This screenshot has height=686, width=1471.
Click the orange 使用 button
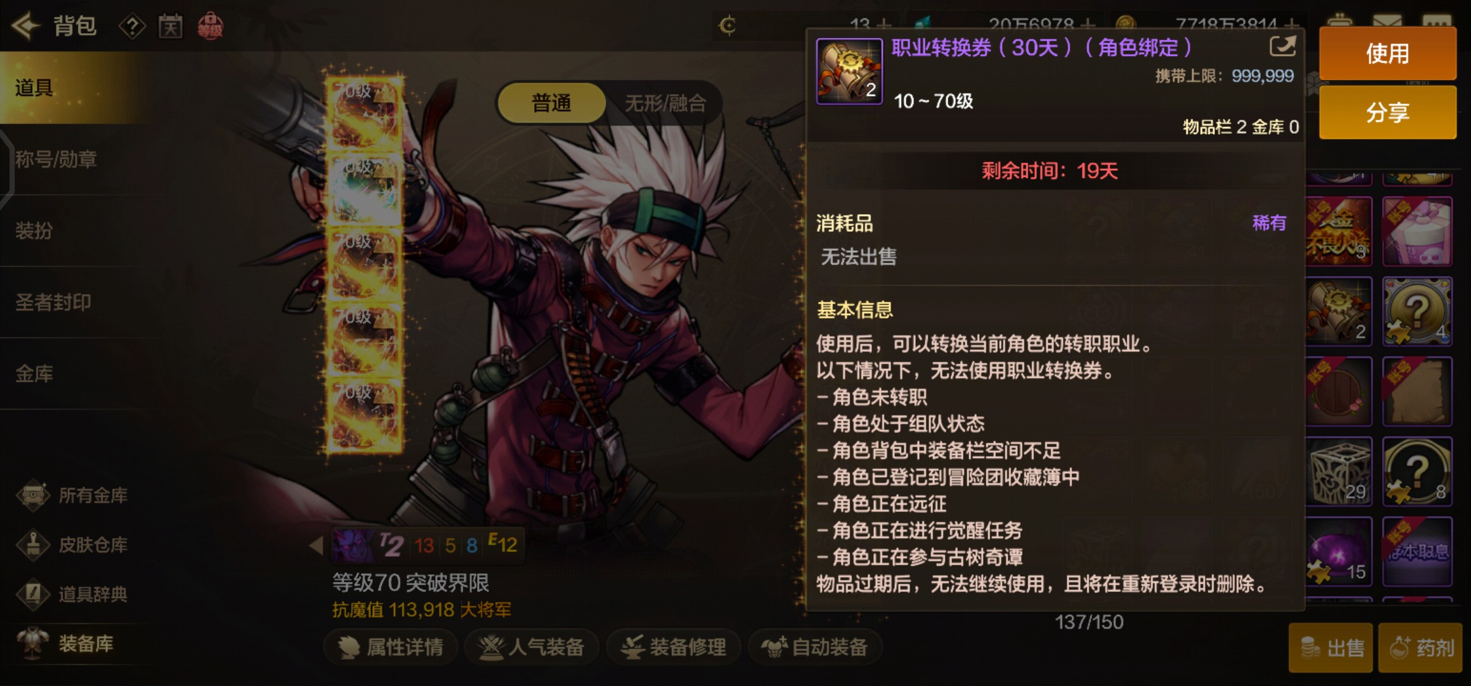tap(1387, 53)
